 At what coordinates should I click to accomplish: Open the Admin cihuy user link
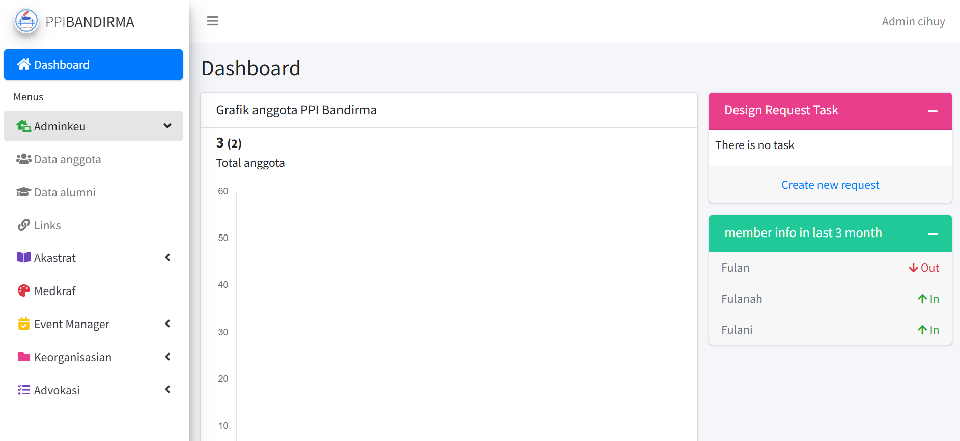(913, 21)
